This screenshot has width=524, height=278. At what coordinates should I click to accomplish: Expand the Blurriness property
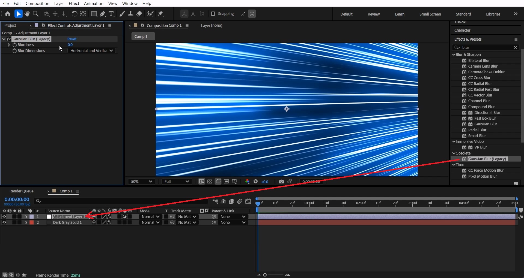9,45
